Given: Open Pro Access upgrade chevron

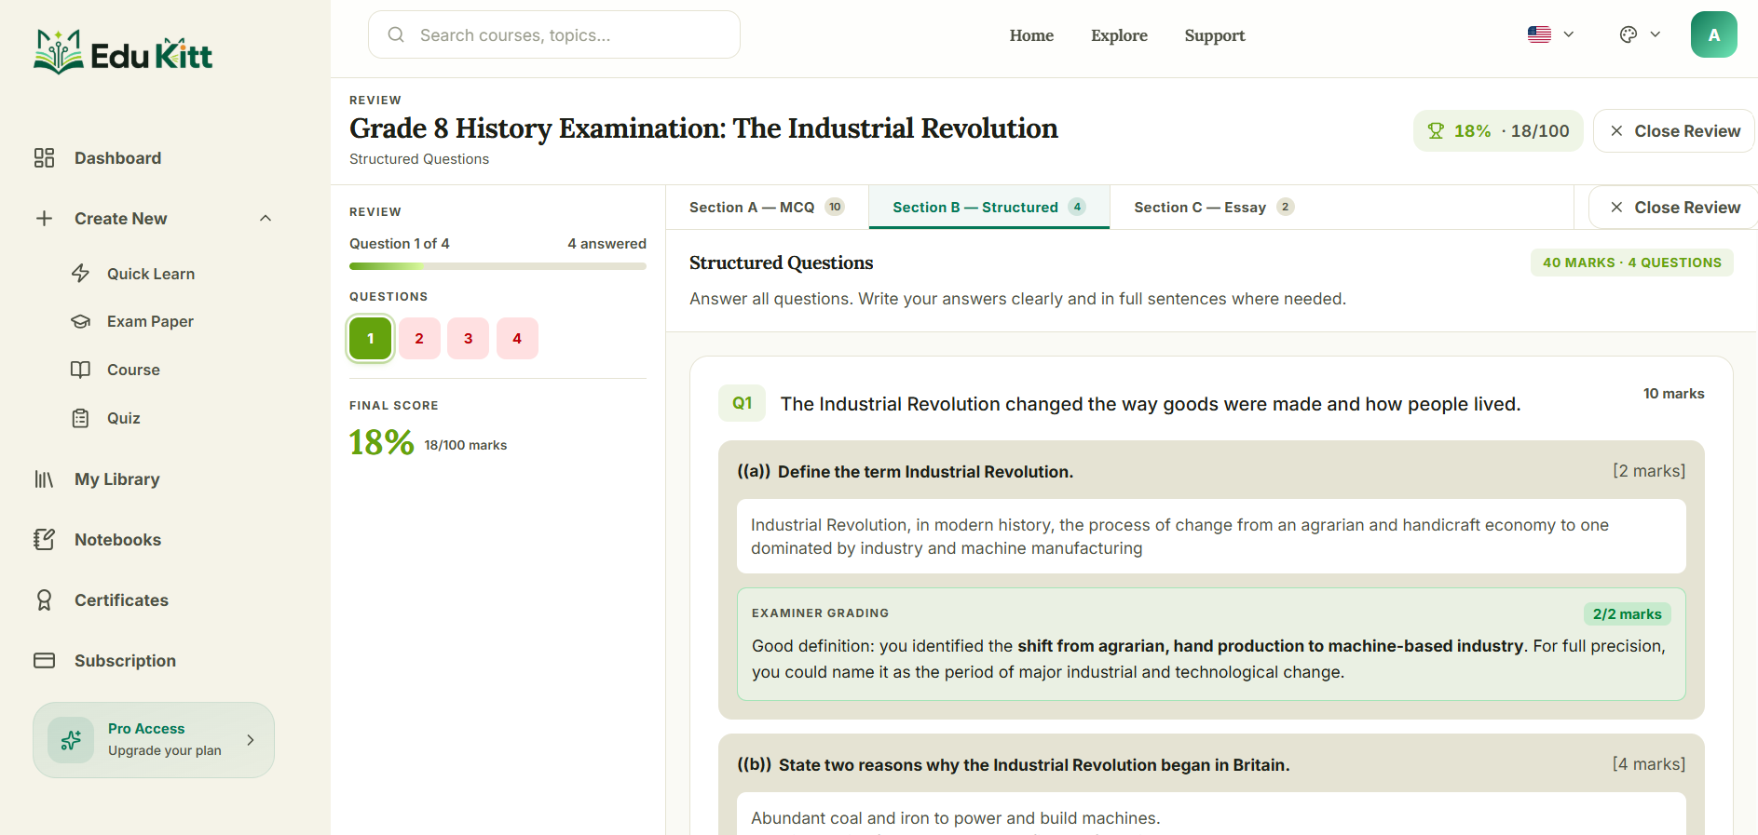Looking at the screenshot, I should coord(251,740).
